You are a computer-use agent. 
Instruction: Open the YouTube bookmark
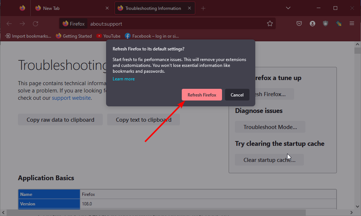pos(108,36)
